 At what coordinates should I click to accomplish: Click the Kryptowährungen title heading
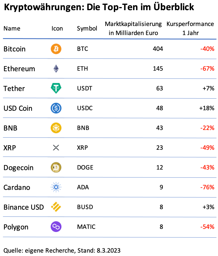[x=99, y=8]
